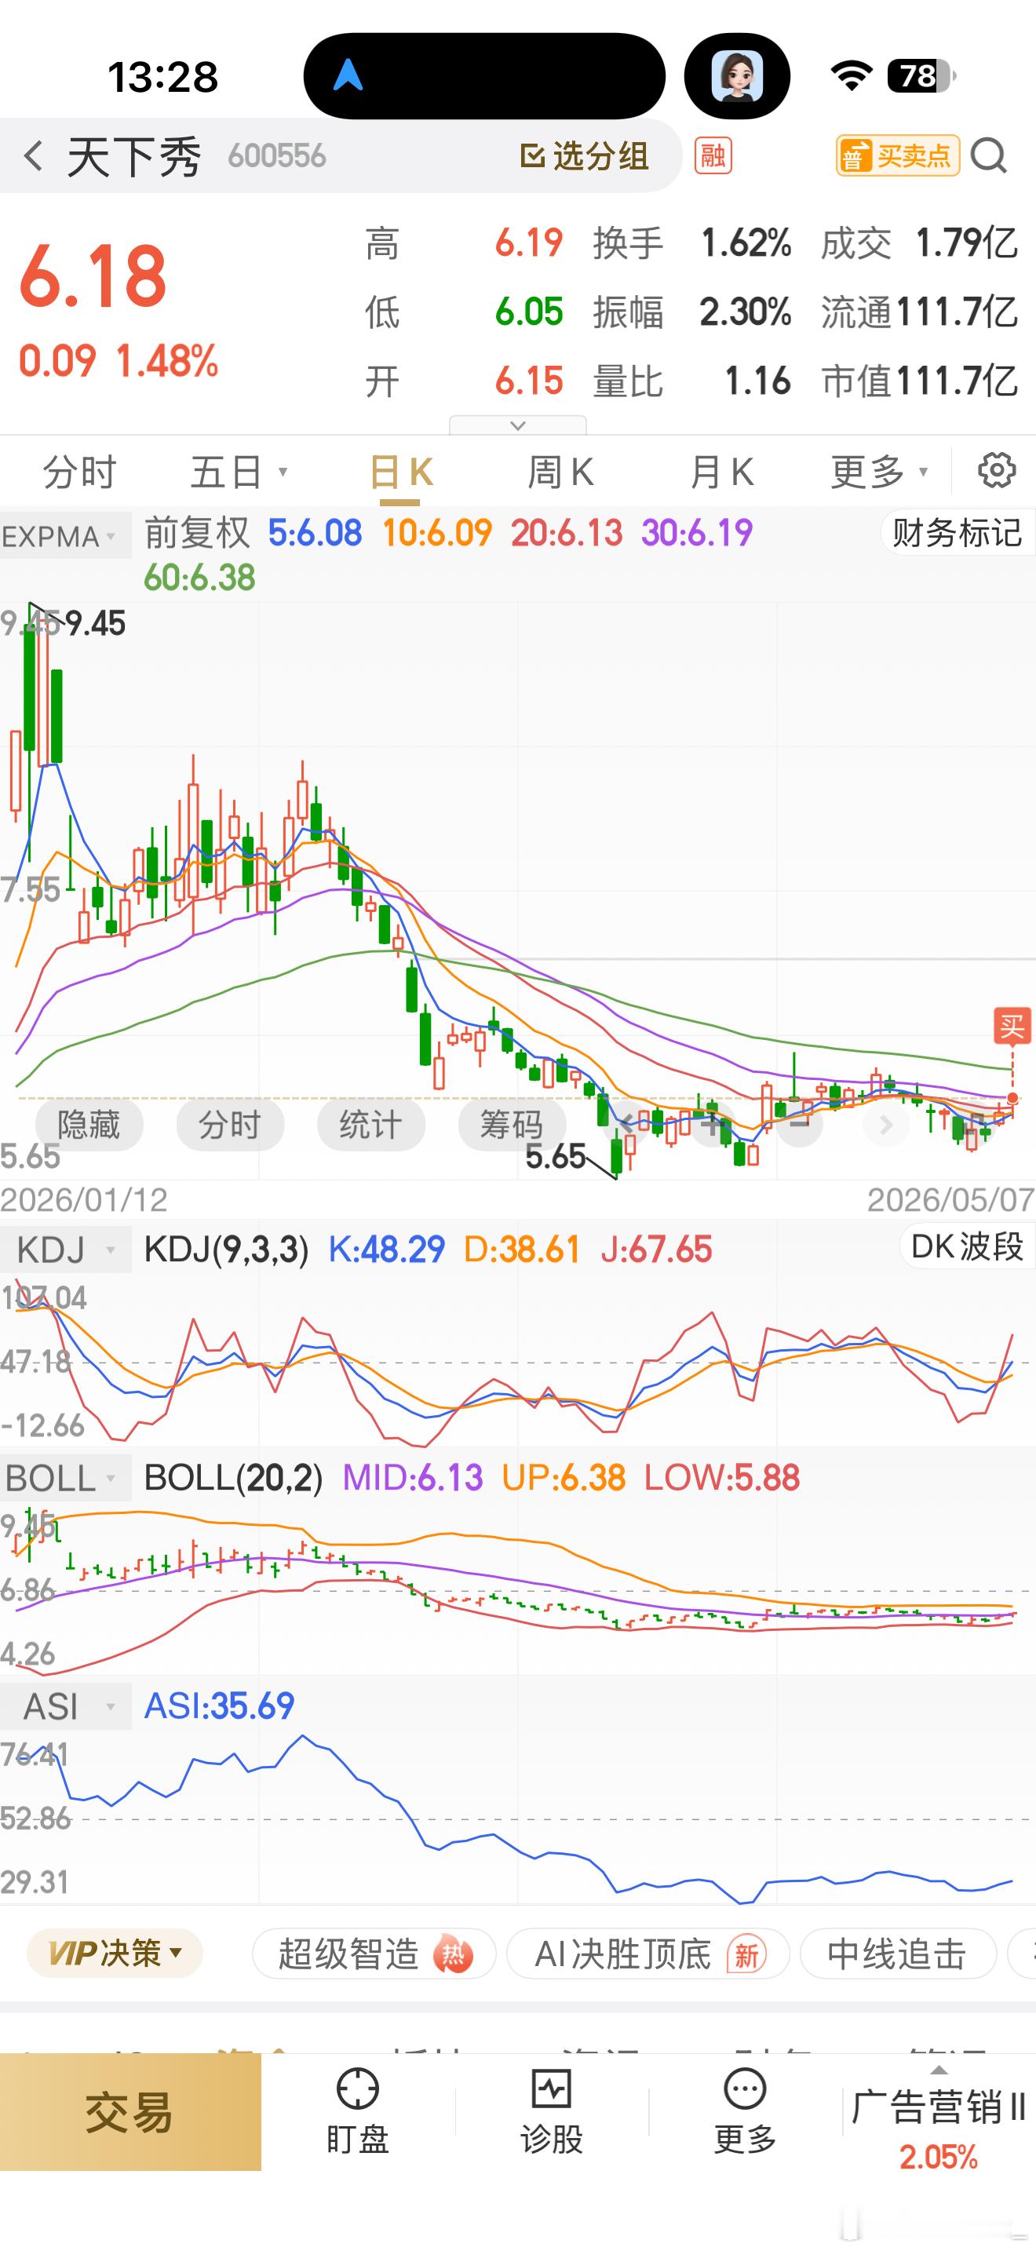1036x2251 pixels.
Task: Tap the 换手 value 1.62%
Action: (746, 243)
